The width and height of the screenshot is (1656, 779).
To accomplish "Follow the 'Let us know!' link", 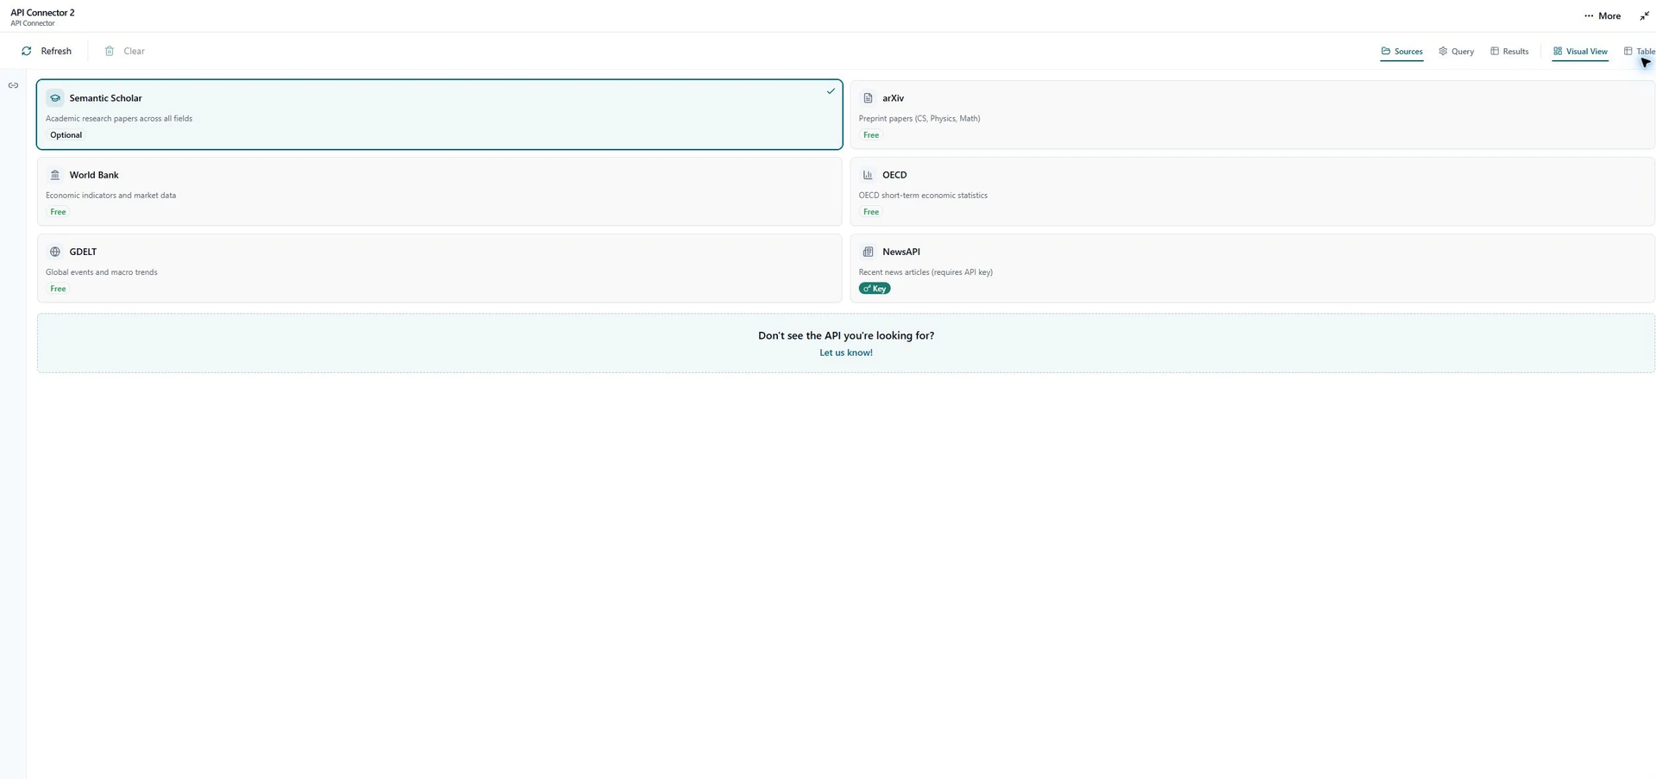I will point(845,352).
